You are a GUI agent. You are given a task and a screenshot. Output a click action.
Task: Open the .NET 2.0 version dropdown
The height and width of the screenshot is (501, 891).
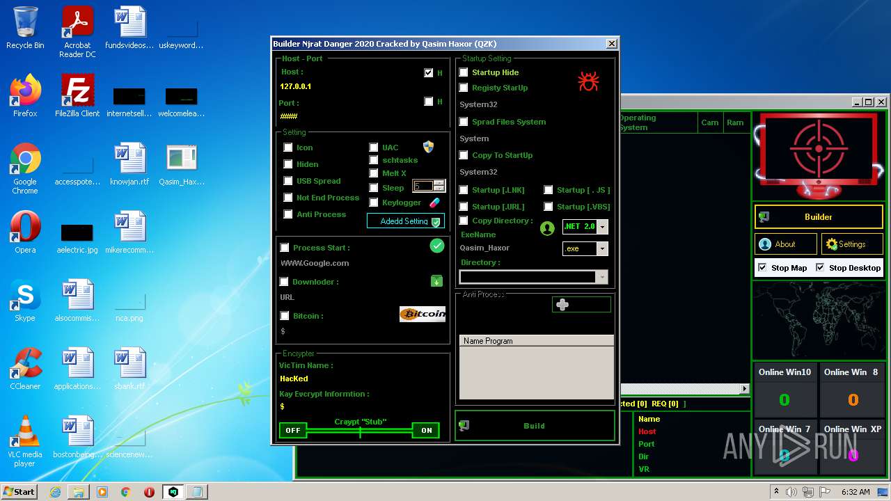[602, 227]
